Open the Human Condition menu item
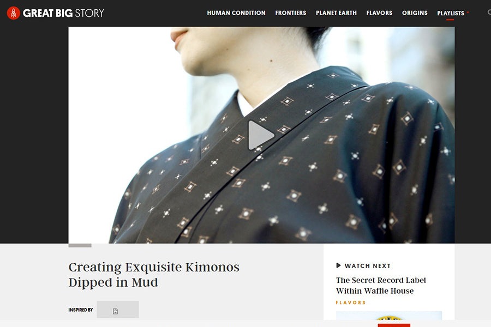Image resolution: width=491 pixels, height=327 pixels. click(x=236, y=13)
